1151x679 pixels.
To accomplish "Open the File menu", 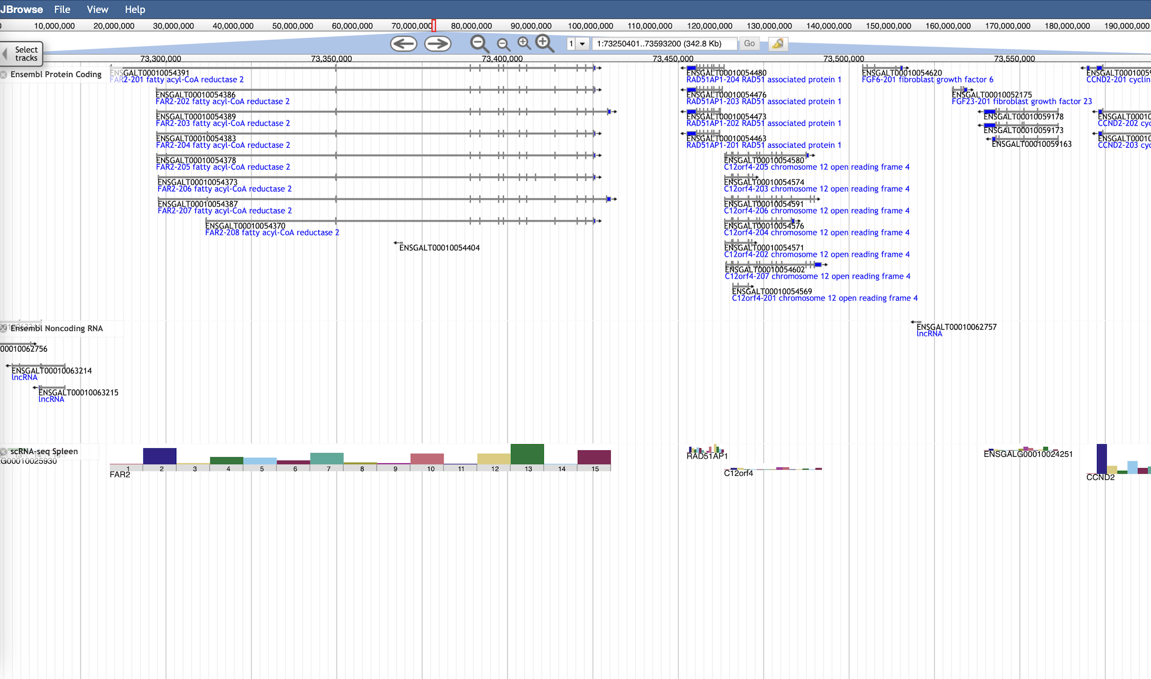I will pos(62,10).
